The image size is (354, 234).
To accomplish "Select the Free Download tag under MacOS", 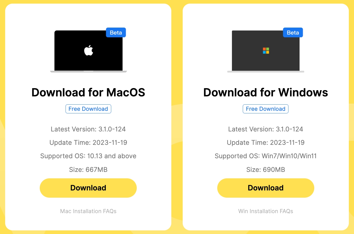I will (88, 109).
